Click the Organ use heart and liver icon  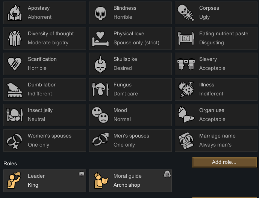coord(186,115)
